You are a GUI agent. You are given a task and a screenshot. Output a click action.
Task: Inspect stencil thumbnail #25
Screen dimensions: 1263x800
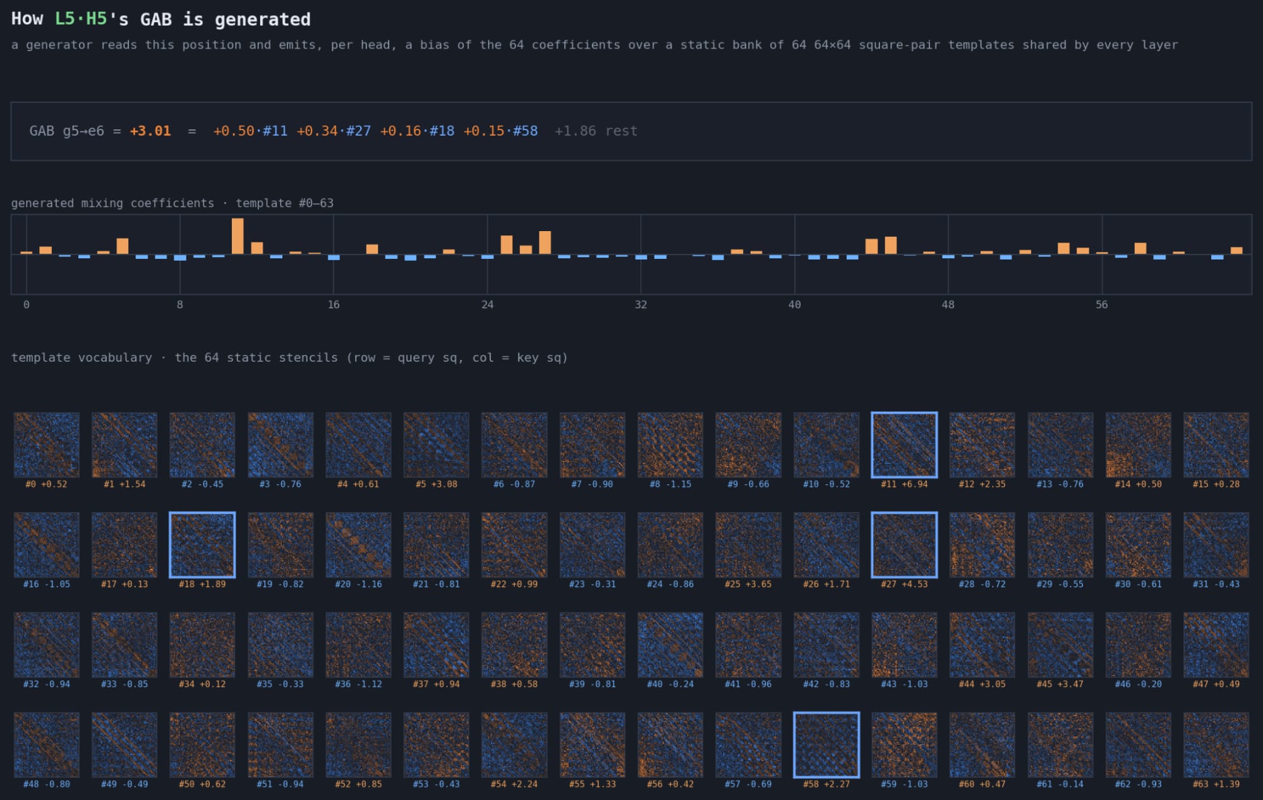point(748,545)
